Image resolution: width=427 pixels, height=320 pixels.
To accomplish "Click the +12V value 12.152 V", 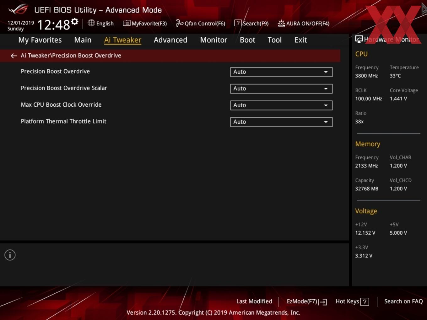I will pos(365,233).
